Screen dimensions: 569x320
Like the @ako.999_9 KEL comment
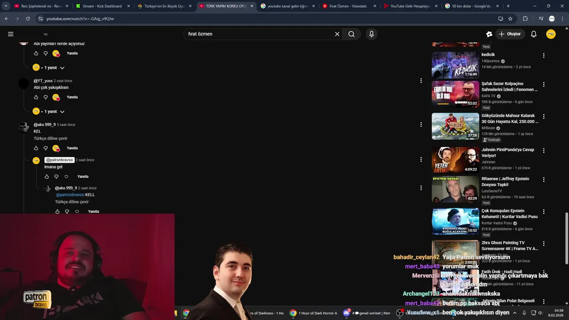click(36, 148)
